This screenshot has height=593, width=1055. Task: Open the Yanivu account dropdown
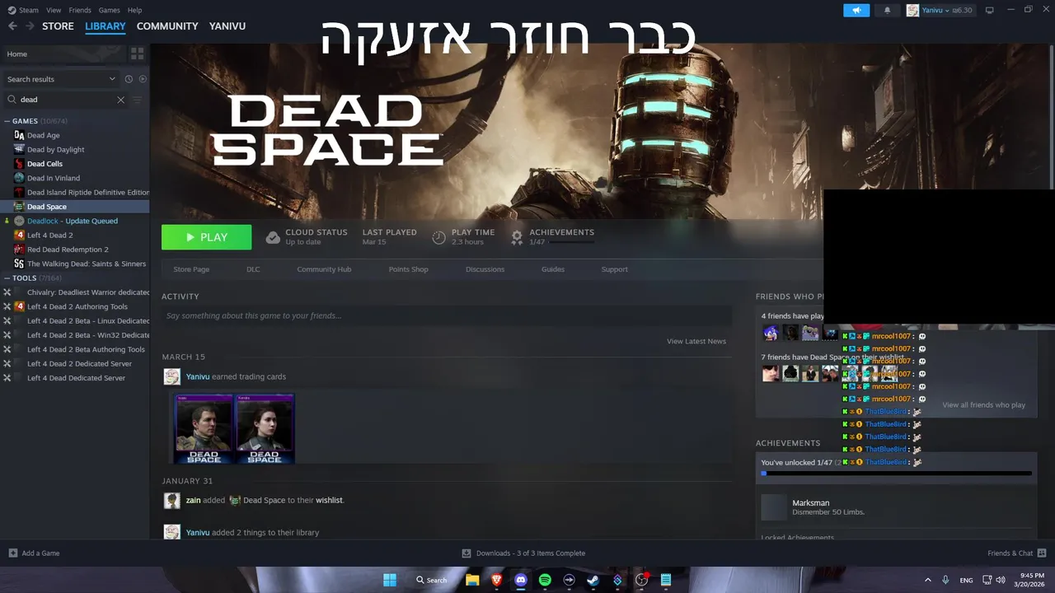[x=940, y=10]
